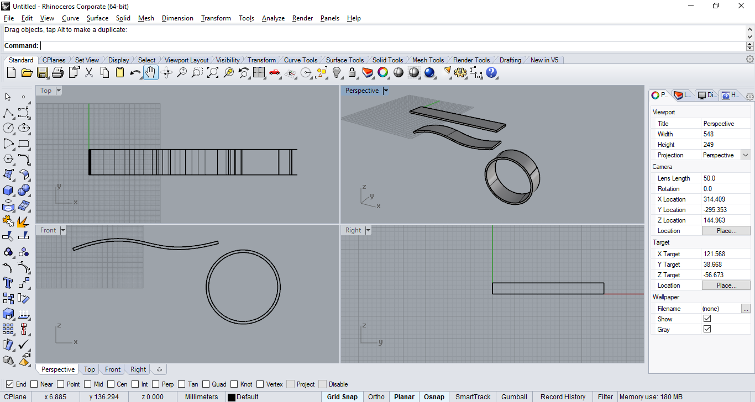The image size is (755, 402).
Task: Disable the End object snap checkbox
Action: [9, 384]
